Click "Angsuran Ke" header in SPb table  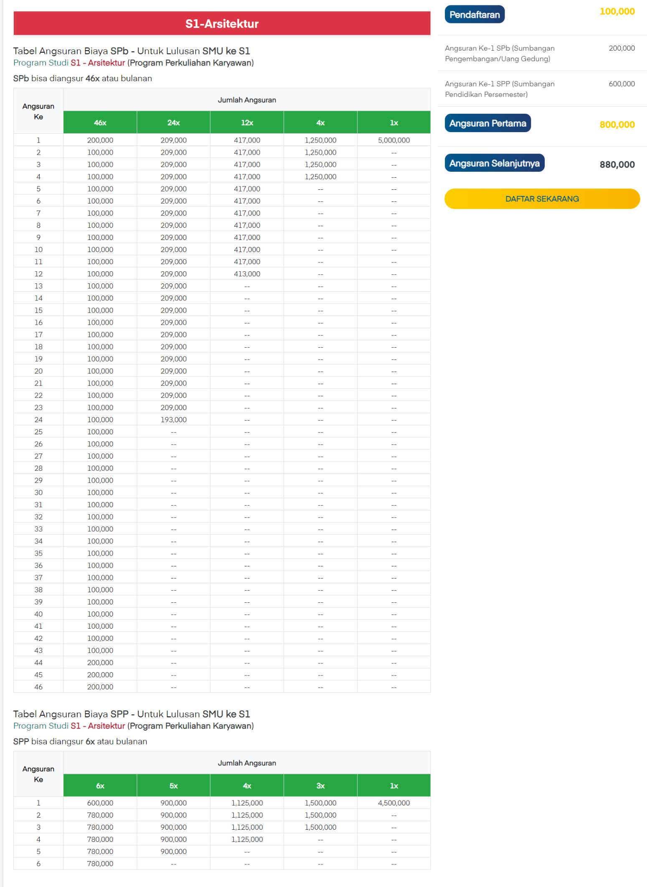[38, 111]
